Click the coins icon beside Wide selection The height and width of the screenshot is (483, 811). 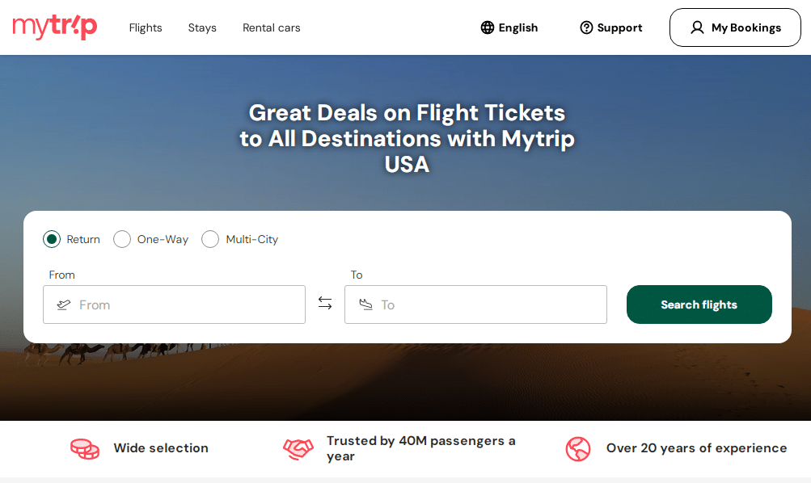[85, 448]
